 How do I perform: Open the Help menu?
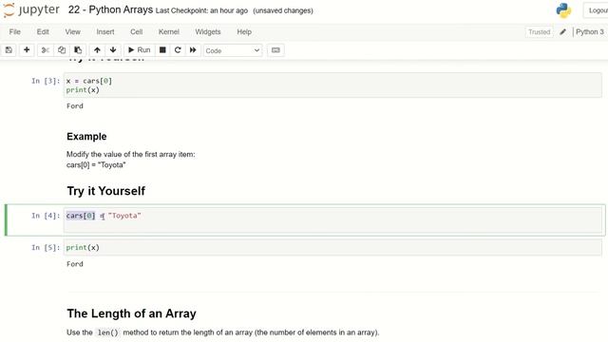[x=244, y=31]
